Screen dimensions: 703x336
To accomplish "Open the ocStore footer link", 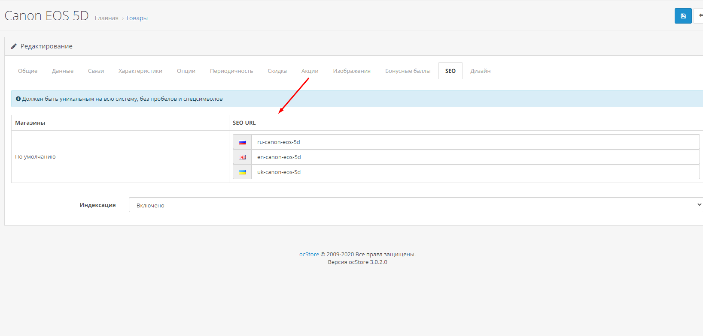I will [x=309, y=254].
